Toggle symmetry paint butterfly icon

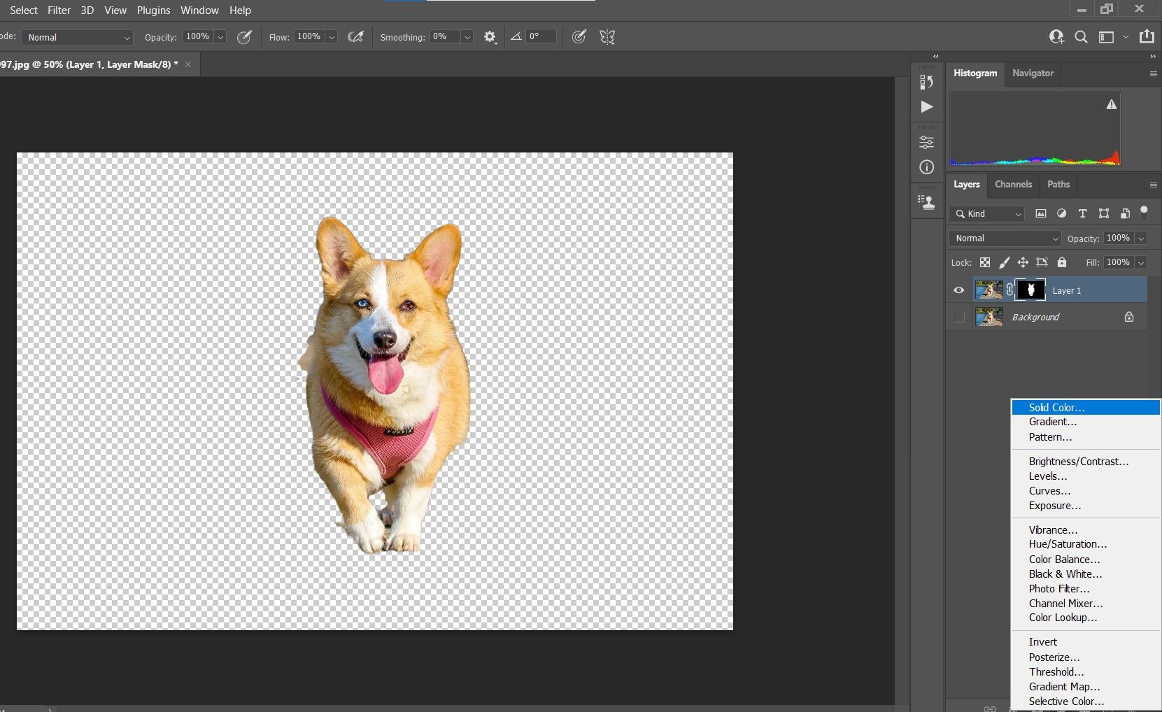[x=607, y=37]
